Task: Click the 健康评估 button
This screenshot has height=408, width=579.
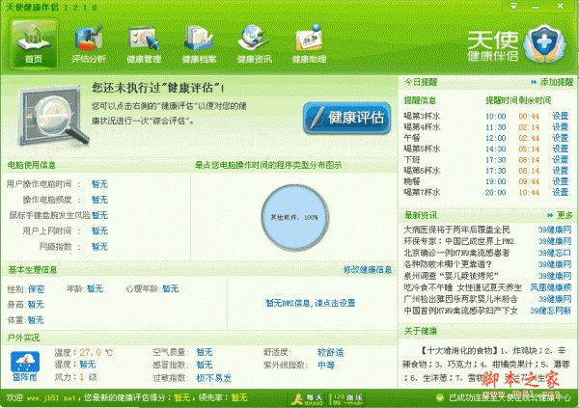Action: click(x=346, y=118)
